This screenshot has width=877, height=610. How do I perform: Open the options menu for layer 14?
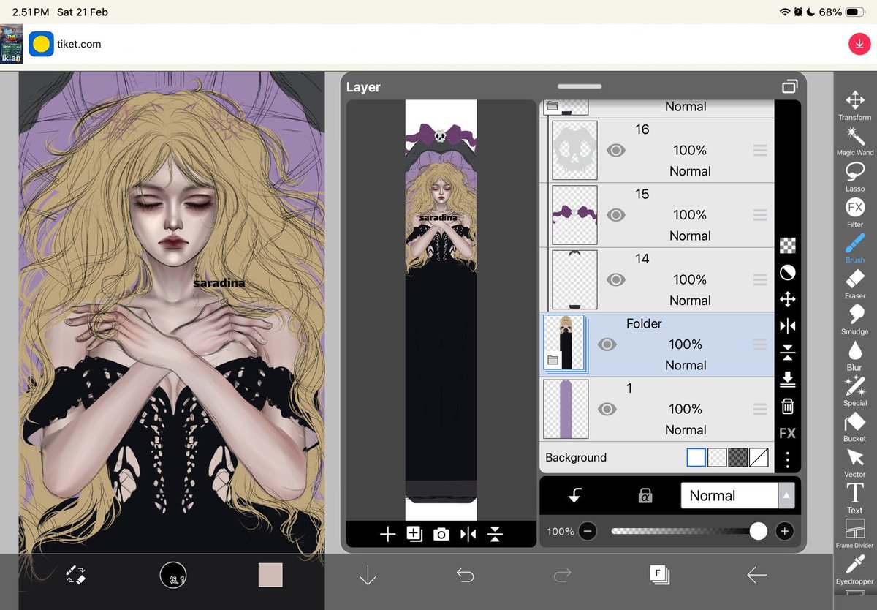(760, 279)
